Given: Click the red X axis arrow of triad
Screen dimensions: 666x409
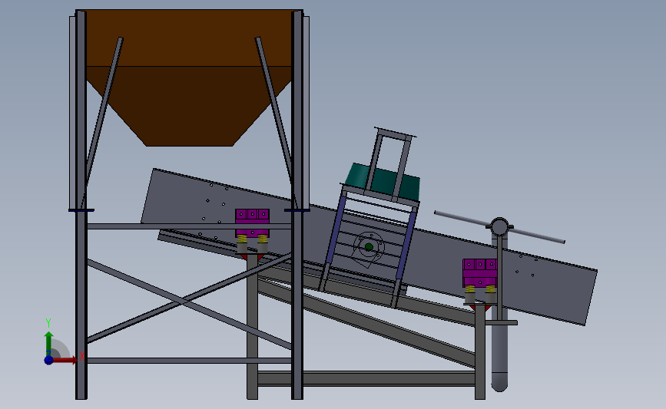Looking at the screenshot, I should (64, 360).
